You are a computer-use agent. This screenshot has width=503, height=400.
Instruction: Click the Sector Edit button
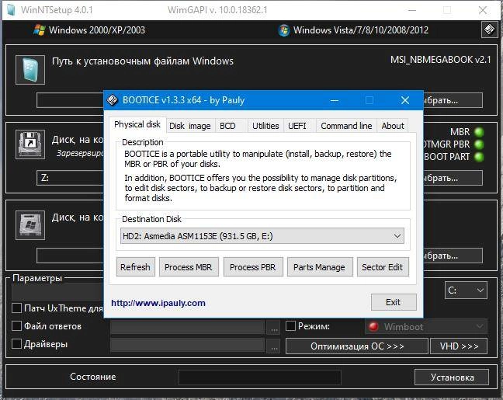(383, 266)
